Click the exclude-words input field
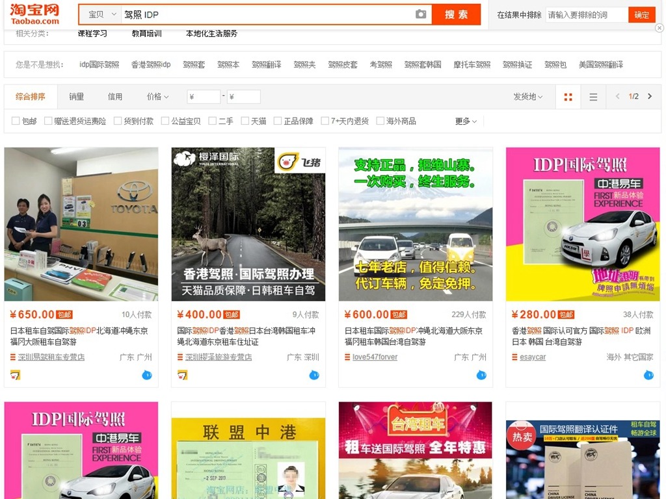The height and width of the screenshot is (499, 666). (587, 15)
